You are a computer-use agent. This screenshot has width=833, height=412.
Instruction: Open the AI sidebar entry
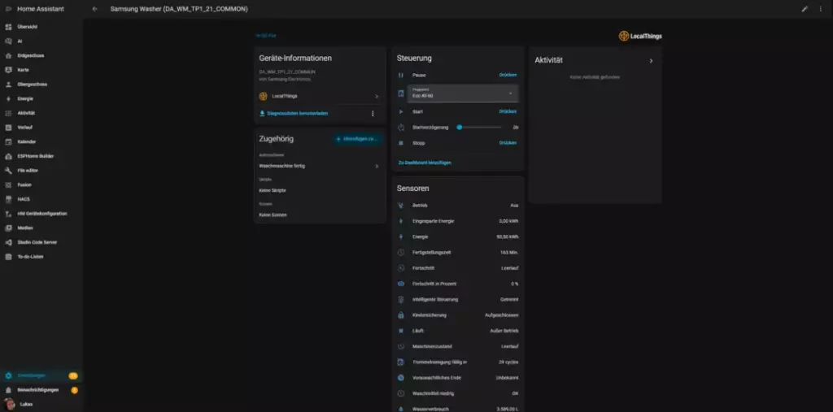pyautogui.click(x=41, y=41)
